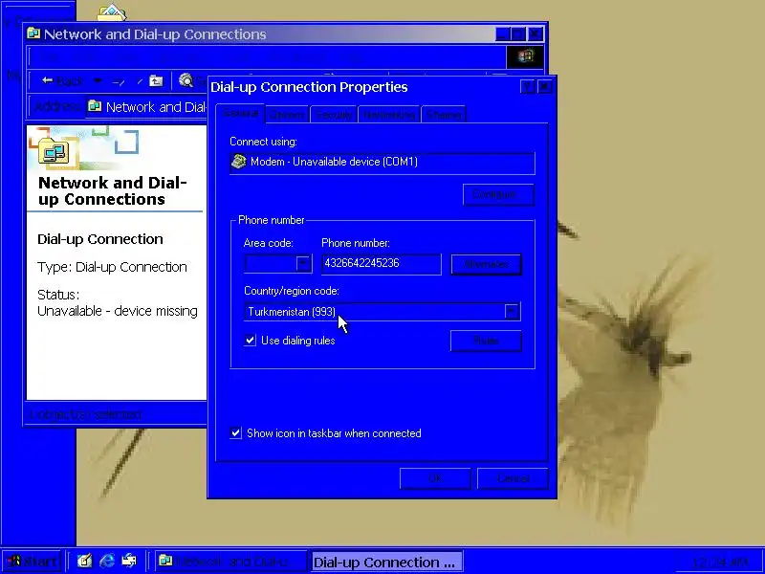Open the Area code dropdown
765x574 pixels.
coord(302,264)
